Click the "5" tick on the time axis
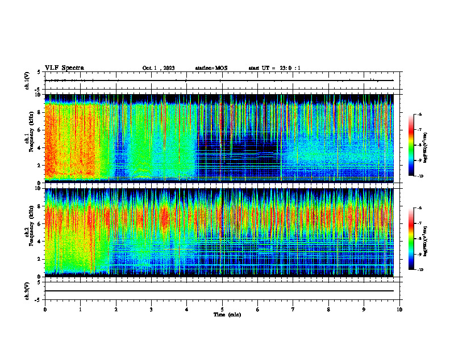Viewport: 450px width, 347px height. tap(222, 310)
